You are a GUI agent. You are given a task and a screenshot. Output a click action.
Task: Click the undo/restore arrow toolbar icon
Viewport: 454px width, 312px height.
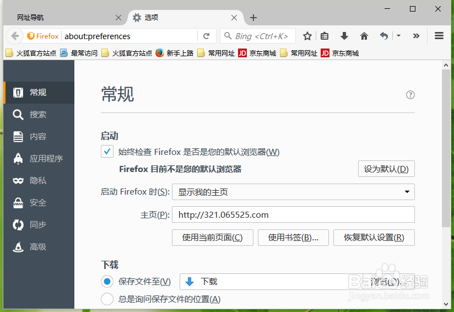tap(384, 36)
